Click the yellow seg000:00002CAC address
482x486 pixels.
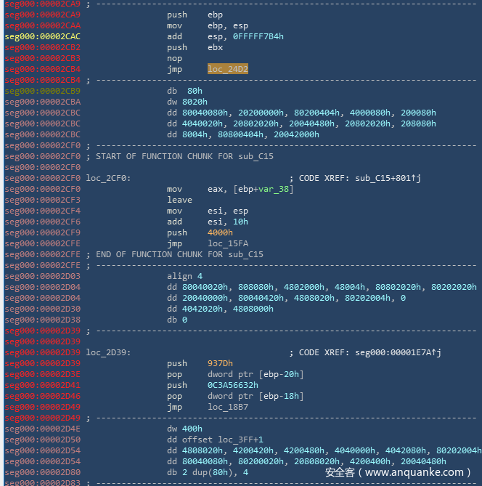point(43,37)
